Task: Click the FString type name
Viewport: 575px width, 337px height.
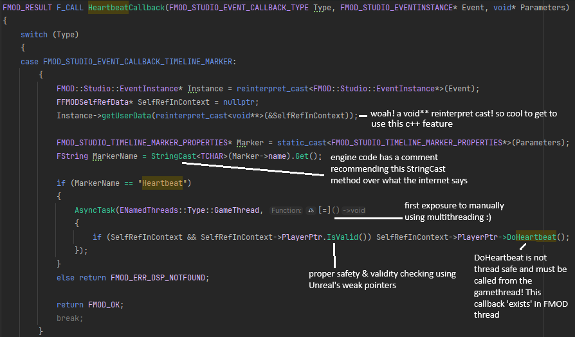Action: [72, 156]
